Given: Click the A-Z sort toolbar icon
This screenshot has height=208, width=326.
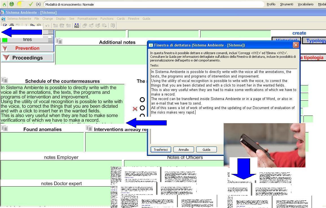Looking at the screenshot, I should (x=77, y=26).
